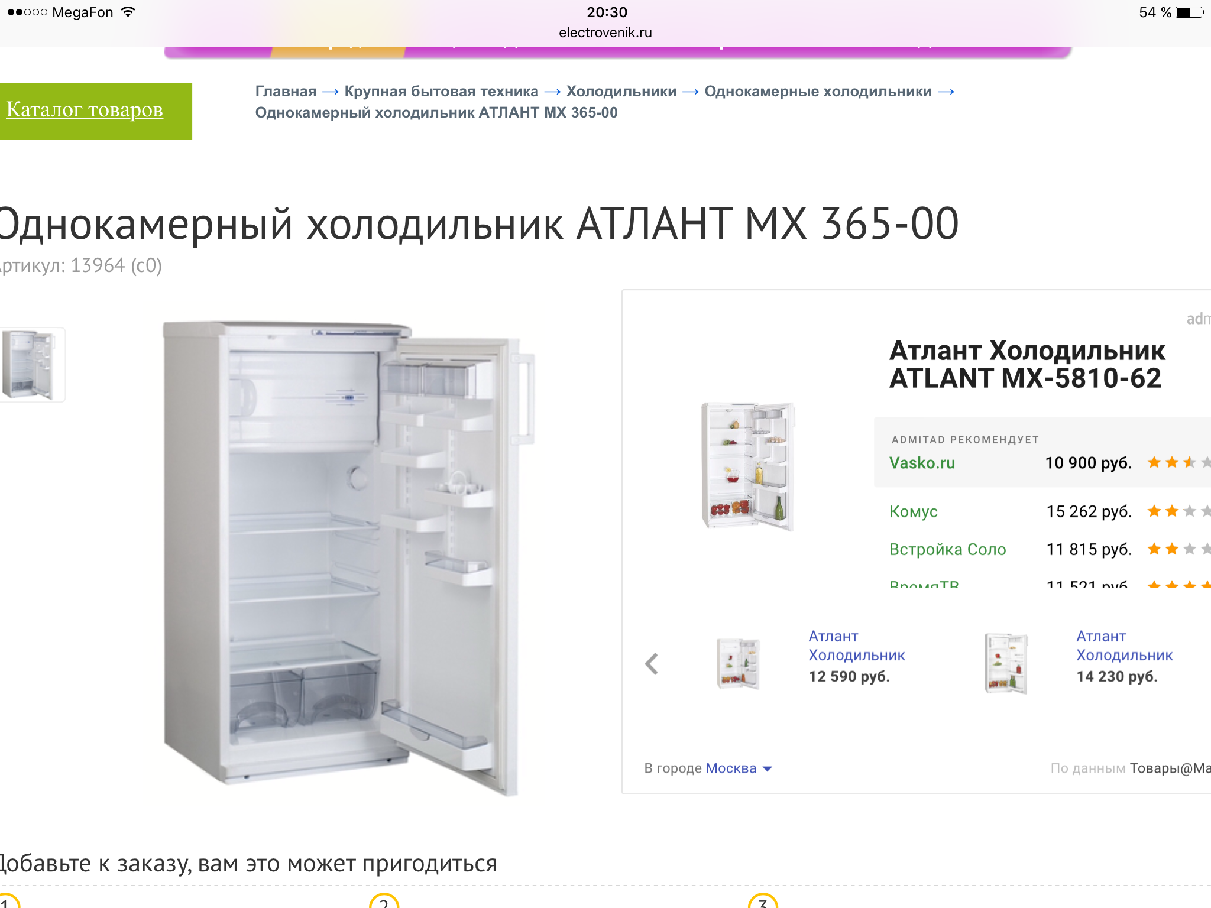Image resolution: width=1211 pixels, height=908 pixels.
Task: Open the Комус store offer
Action: [913, 511]
